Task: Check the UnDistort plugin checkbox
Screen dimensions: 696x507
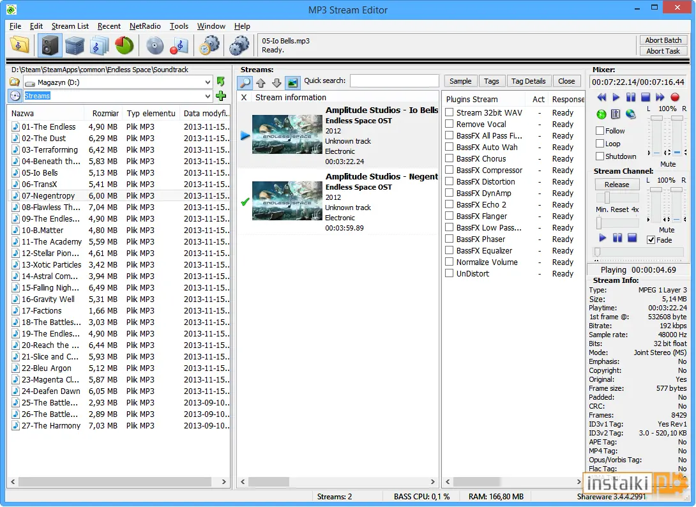Action: (x=449, y=273)
